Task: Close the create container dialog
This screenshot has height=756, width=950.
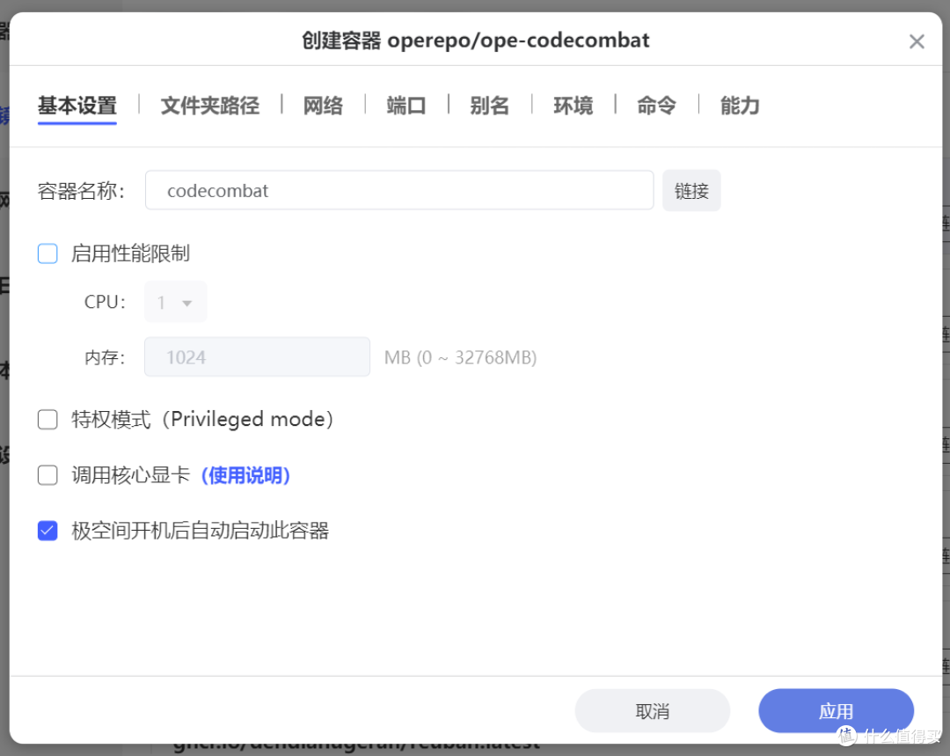Action: pos(917,40)
